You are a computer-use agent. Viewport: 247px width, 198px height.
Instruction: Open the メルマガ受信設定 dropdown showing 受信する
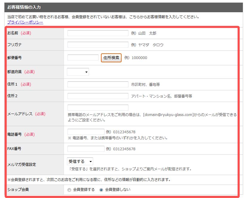80,161
